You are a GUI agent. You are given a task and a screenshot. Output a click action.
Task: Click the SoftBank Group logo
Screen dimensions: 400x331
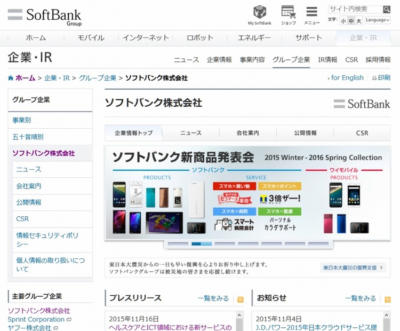45,17
